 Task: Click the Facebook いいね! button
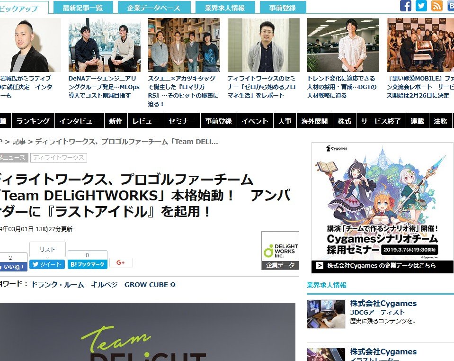[x=13, y=267]
